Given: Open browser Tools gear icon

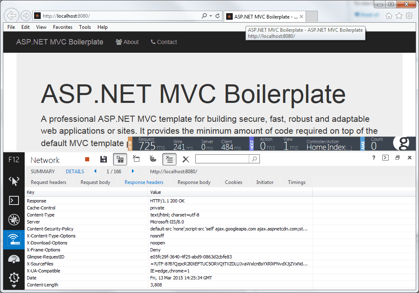Looking at the screenshot, I should click(x=409, y=16).
